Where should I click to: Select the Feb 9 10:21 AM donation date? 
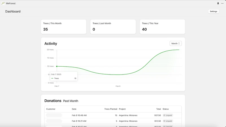pyautogui.click(x=79, y=121)
